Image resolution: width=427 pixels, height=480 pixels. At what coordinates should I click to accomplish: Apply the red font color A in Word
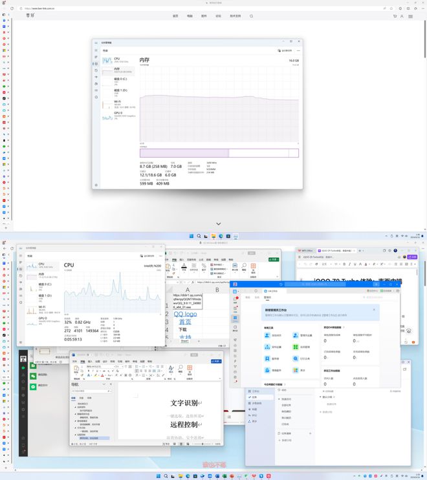tap(102, 375)
